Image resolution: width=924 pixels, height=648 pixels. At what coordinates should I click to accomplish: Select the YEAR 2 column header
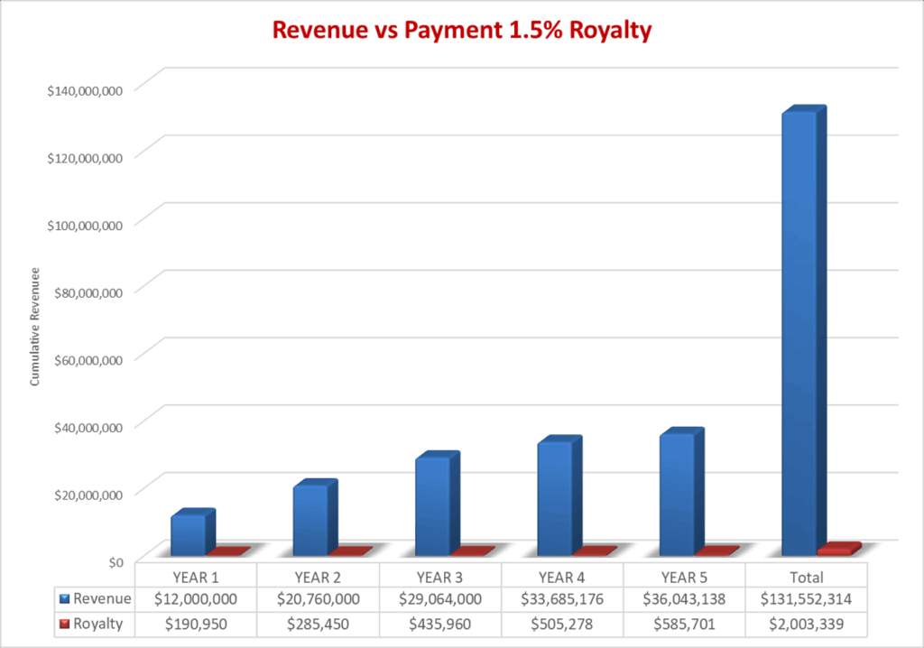point(318,576)
